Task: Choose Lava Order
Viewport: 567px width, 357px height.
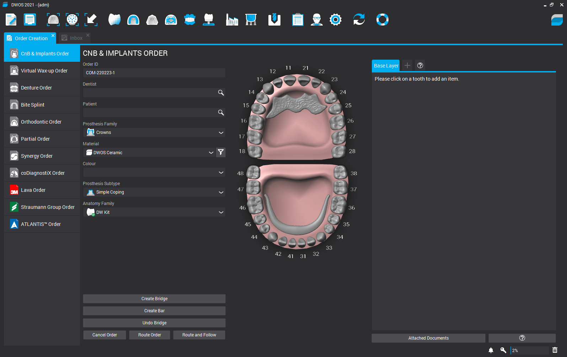Action: click(x=42, y=190)
